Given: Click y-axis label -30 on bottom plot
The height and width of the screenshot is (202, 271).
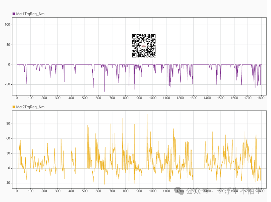Looking at the screenshot, I should 8,183.
